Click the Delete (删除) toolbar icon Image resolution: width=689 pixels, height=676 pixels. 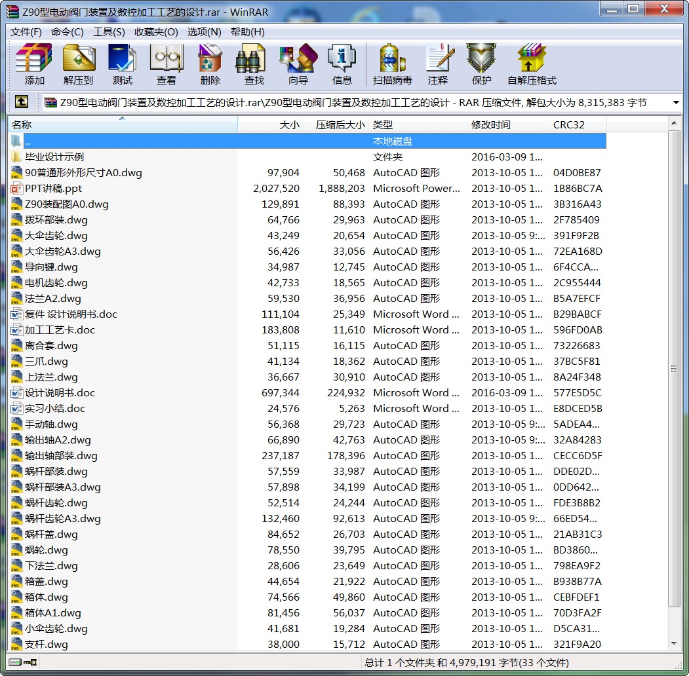[210, 58]
